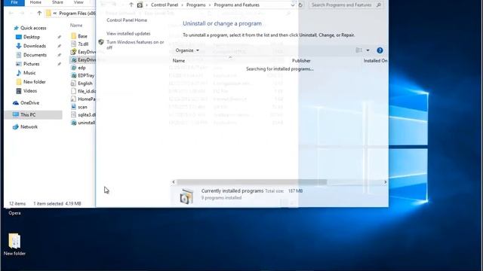Sort by Name column in Programs list

[x=179, y=61]
